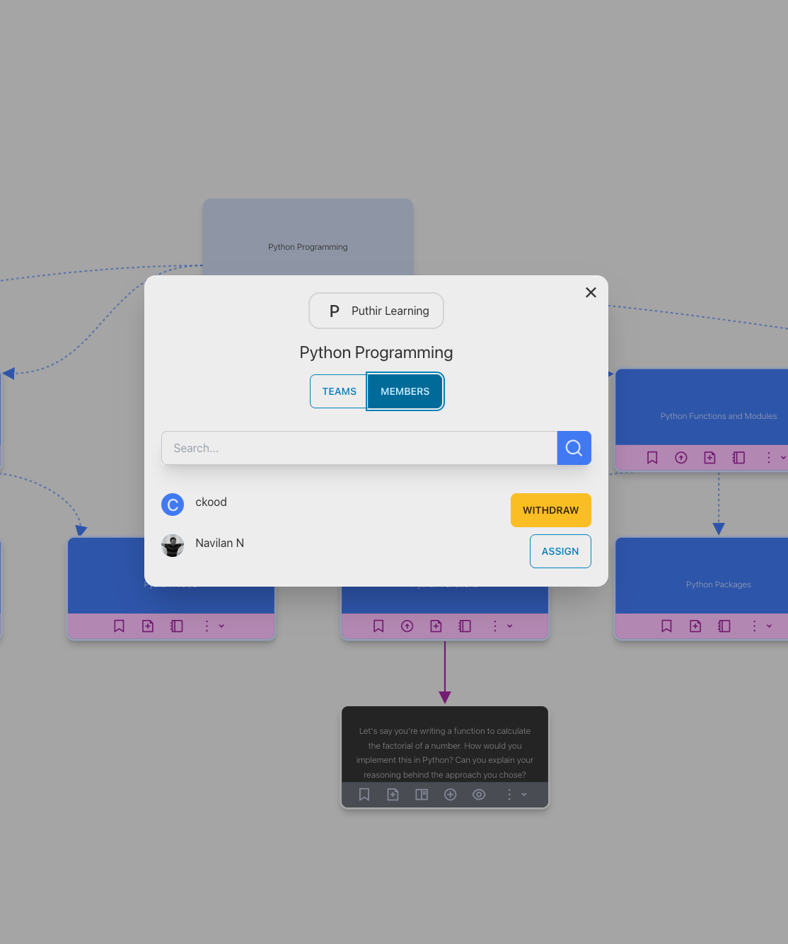Click add-circle icon on question card

tap(450, 795)
